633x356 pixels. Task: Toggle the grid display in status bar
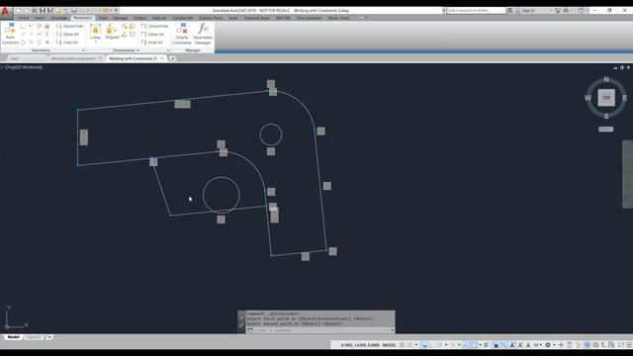tap(403, 345)
